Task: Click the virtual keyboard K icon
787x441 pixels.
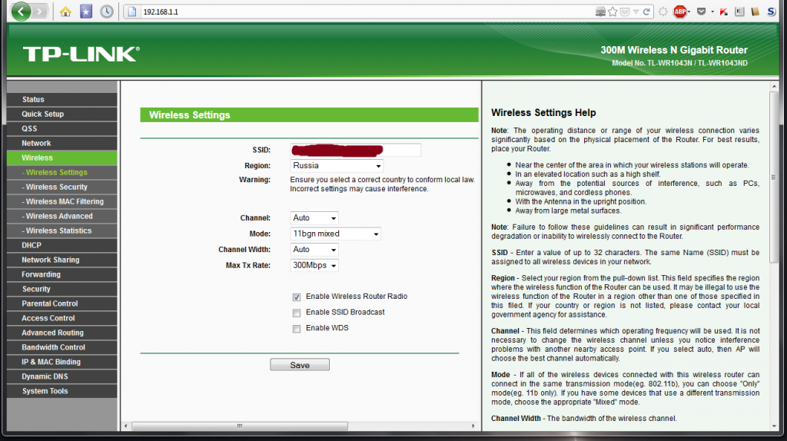Action: [x=739, y=12]
